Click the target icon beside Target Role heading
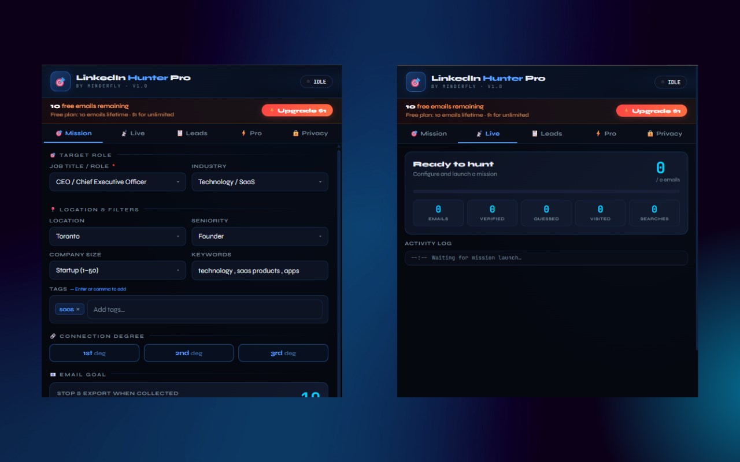The width and height of the screenshot is (740, 462). 53,155
